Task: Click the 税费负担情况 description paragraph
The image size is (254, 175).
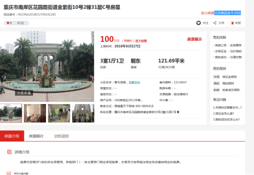Action: (x=100, y=162)
